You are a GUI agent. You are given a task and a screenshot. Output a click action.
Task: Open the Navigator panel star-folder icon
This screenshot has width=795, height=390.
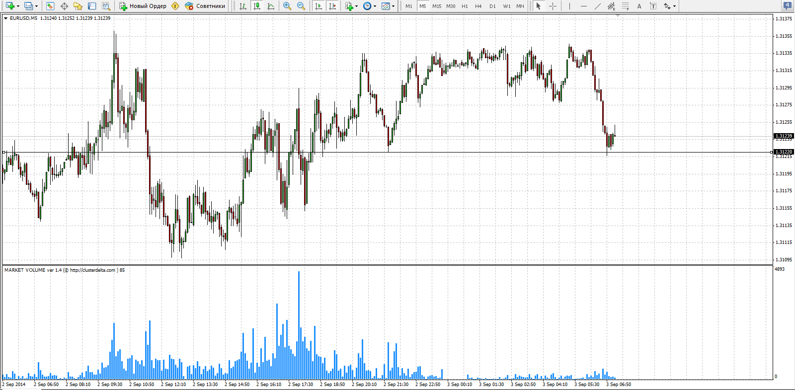click(78, 6)
